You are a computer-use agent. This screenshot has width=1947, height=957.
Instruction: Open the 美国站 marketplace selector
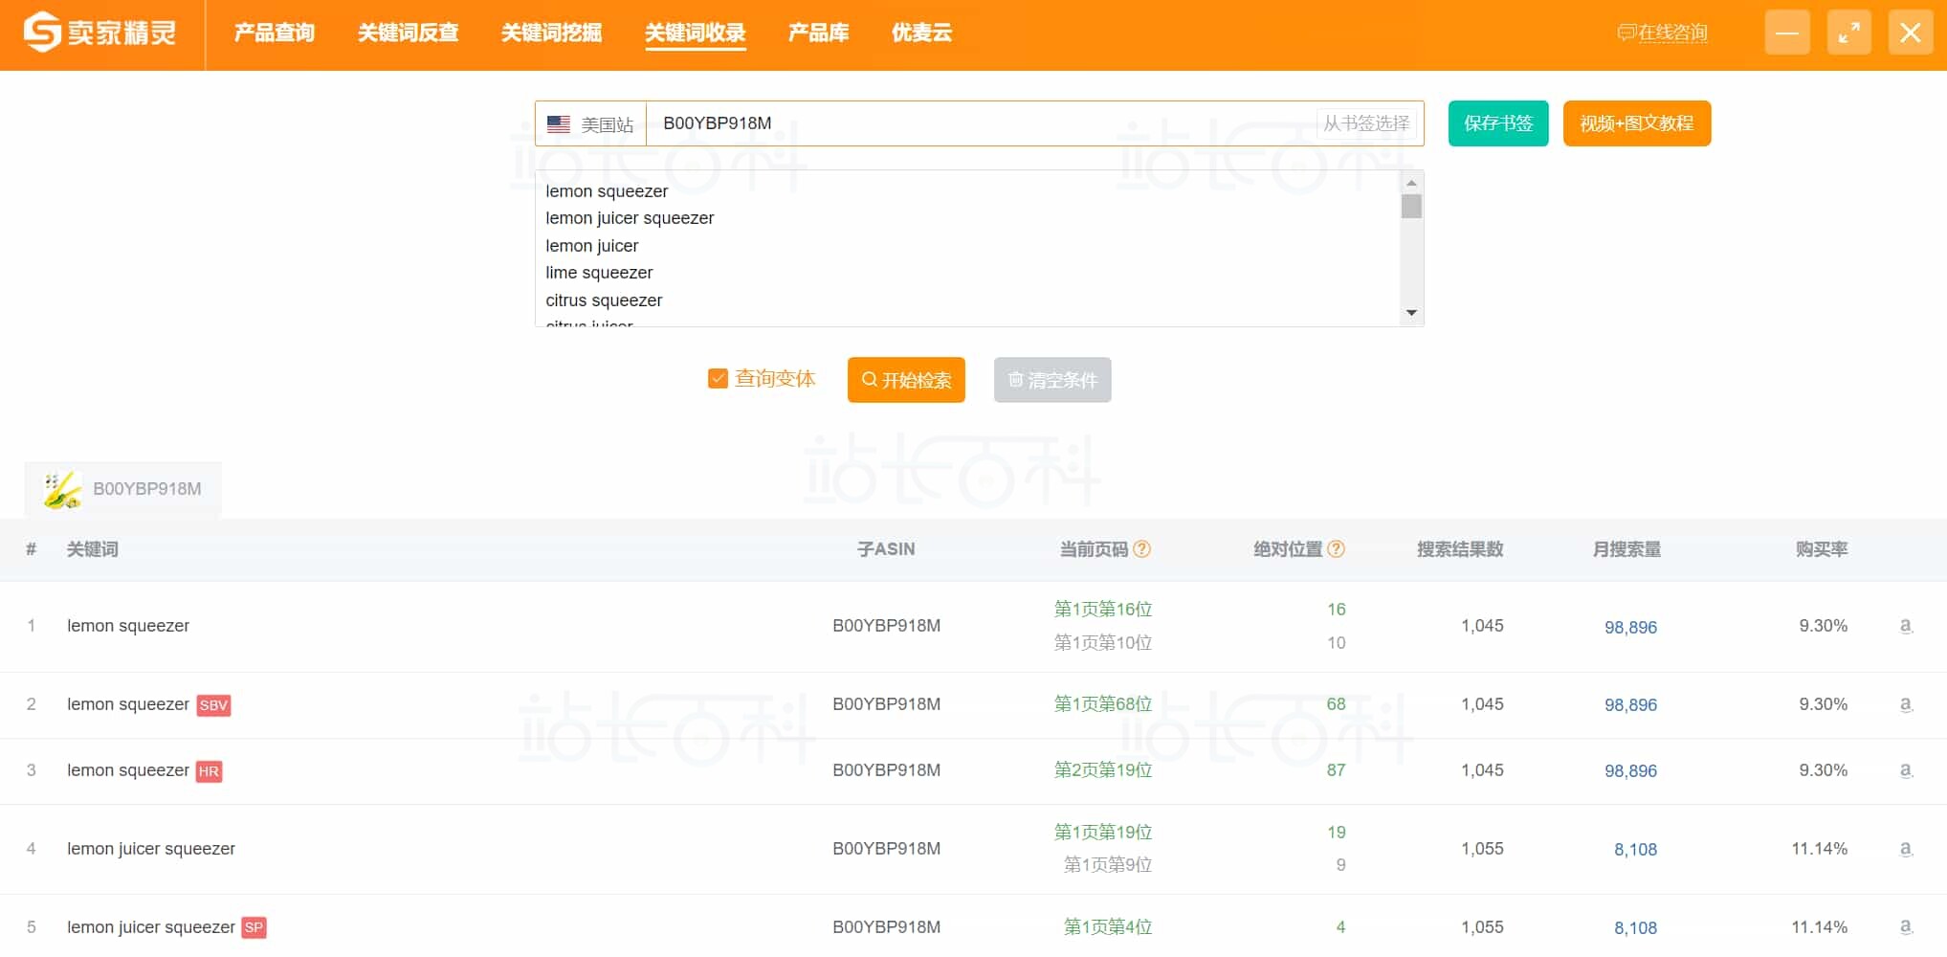pos(590,124)
